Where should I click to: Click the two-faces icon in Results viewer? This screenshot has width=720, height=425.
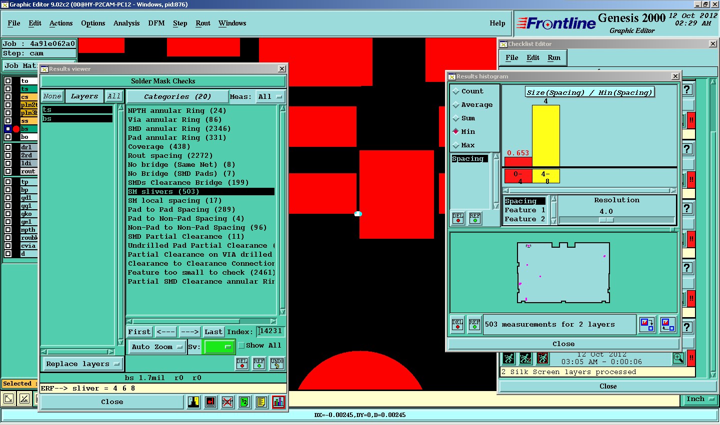pyautogui.click(x=193, y=402)
